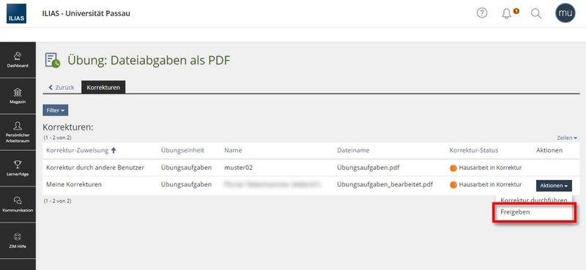
Task: Click the blurred name in Meine Korrekturen row
Action: pos(272,184)
